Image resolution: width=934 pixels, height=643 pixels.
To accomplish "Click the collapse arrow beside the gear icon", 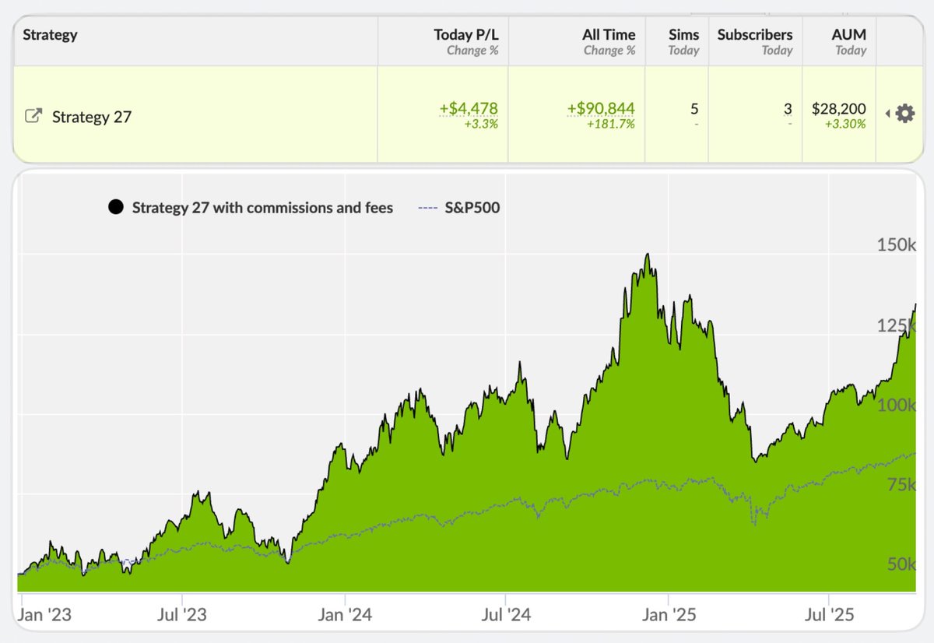I will tap(887, 113).
